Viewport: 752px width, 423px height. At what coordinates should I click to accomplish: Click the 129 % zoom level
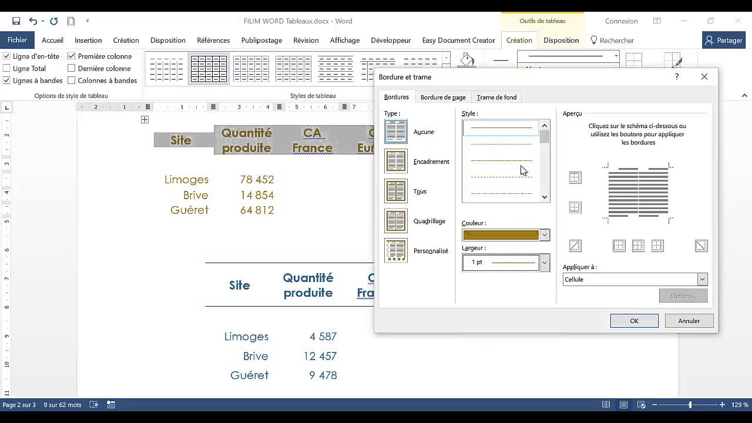[x=740, y=405]
